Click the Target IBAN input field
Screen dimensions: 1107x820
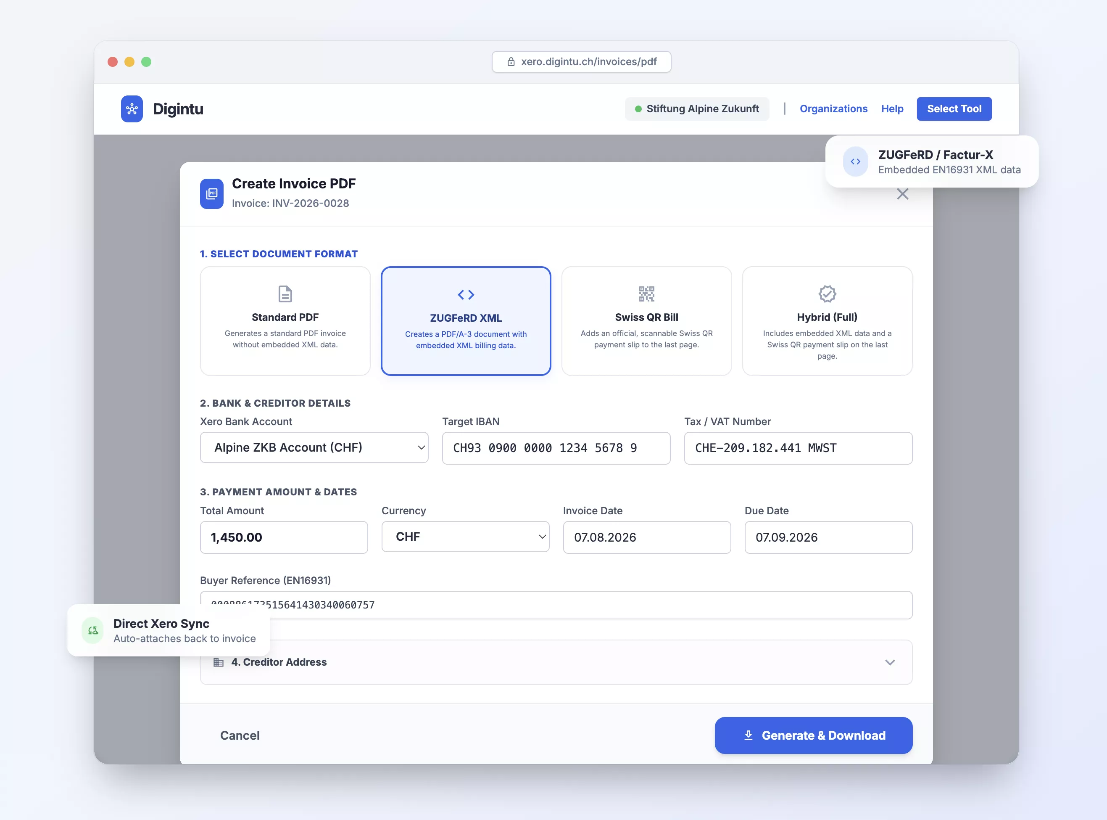pos(556,448)
